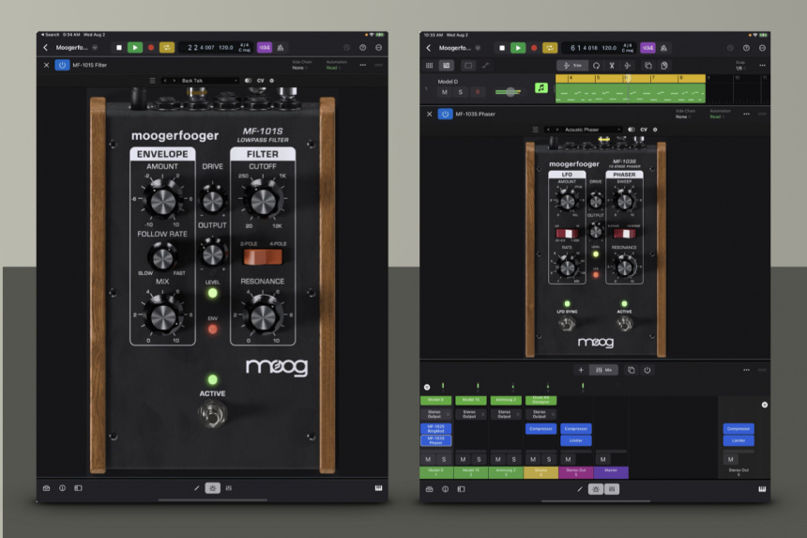Solo the Model D track in the tracks area
The image size is (807, 538).
pyautogui.click(x=461, y=92)
